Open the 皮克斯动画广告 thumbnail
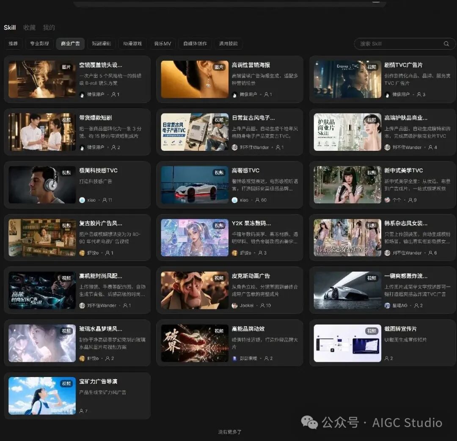The image size is (457, 441). coord(195,291)
